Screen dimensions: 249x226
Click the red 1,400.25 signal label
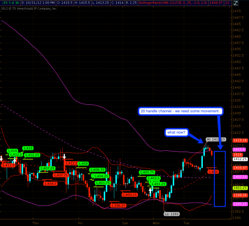tap(129, 194)
